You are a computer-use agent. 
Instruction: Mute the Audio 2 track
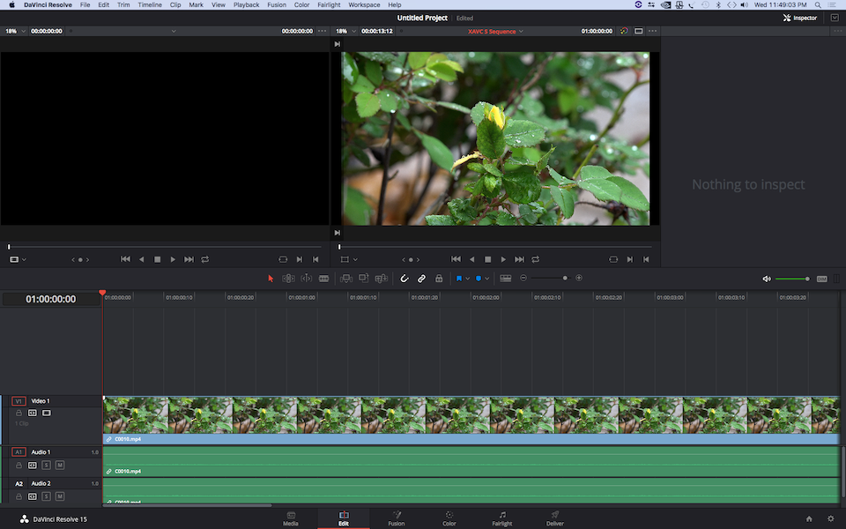click(x=60, y=496)
